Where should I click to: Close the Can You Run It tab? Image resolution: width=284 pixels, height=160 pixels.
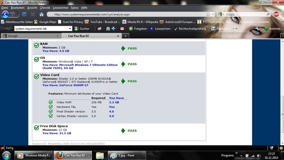(118, 36)
